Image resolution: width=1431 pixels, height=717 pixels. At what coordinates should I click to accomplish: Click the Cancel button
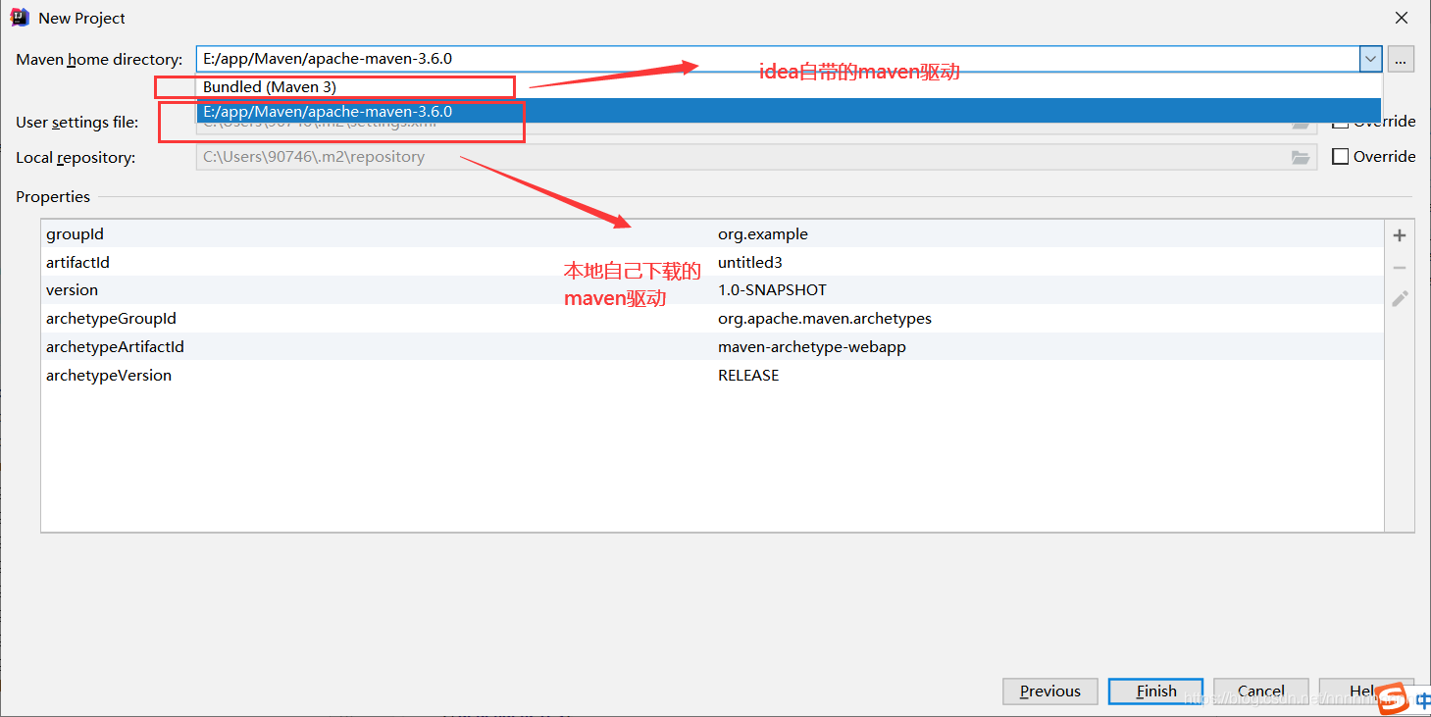point(1260,691)
